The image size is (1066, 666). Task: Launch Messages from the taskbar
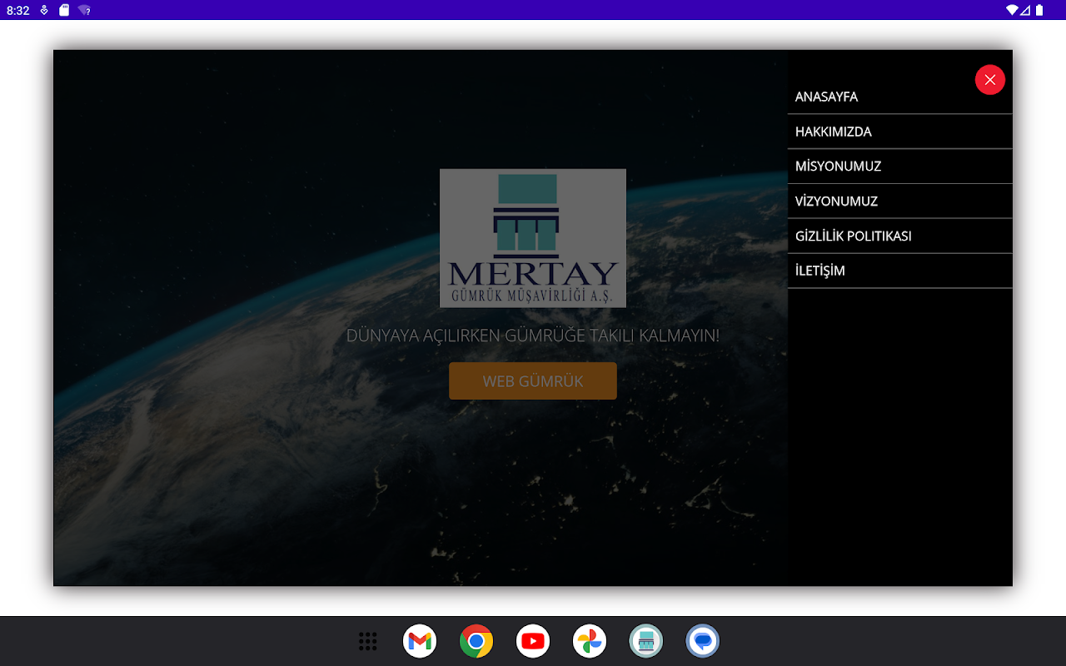click(x=703, y=641)
